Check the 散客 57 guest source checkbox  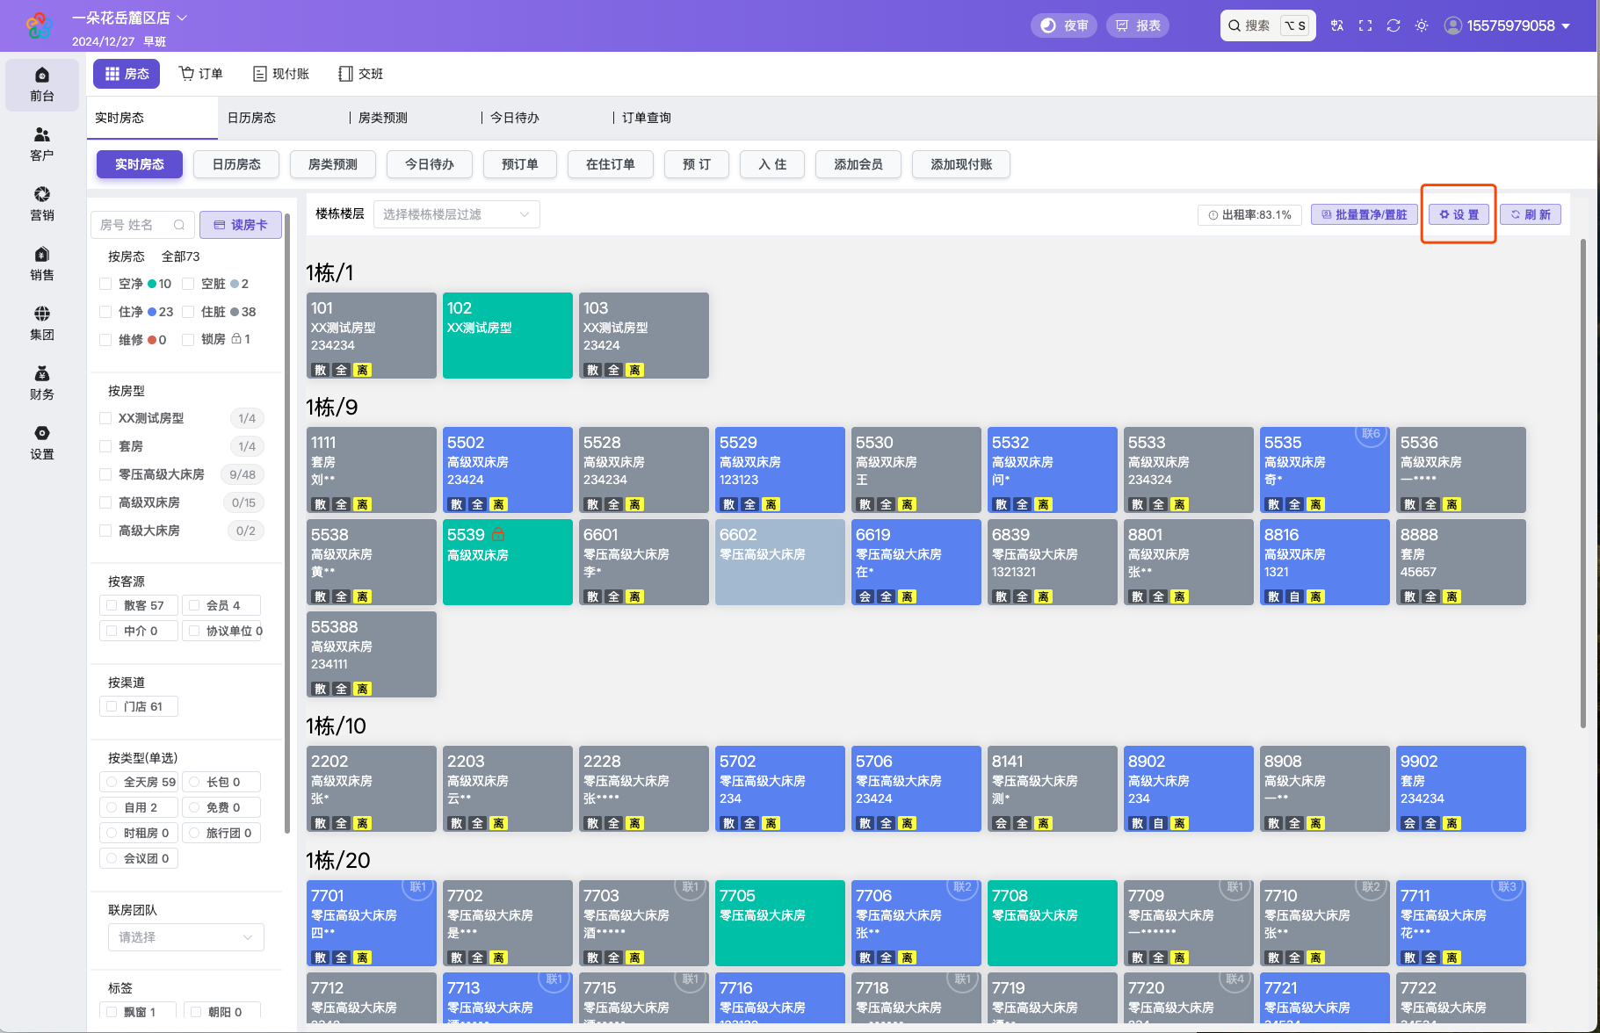click(x=112, y=605)
